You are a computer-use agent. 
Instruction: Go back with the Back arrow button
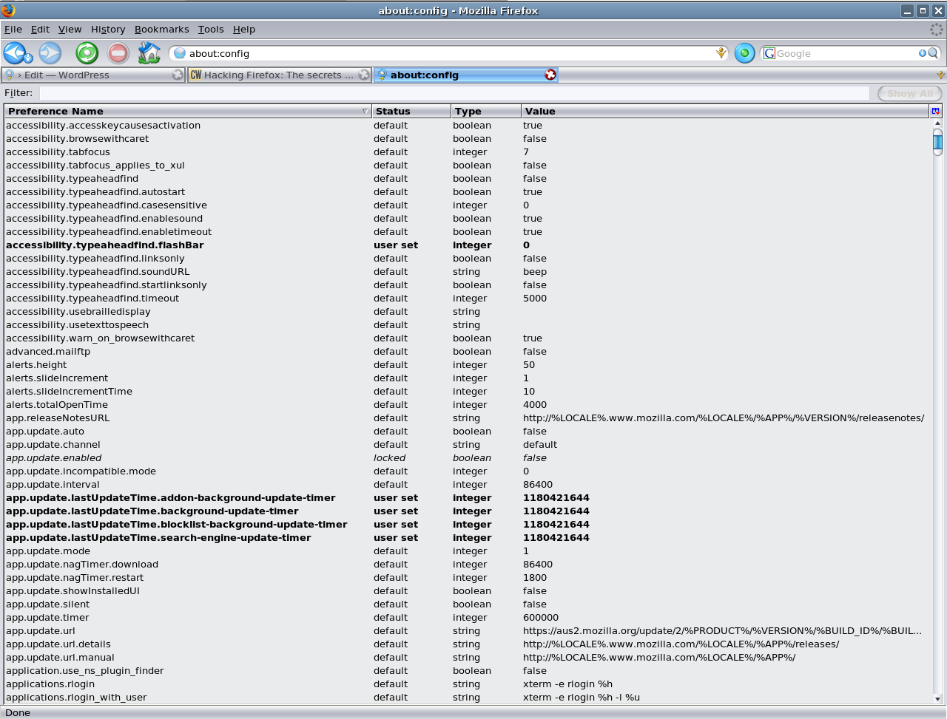click(x=16, y=53)
